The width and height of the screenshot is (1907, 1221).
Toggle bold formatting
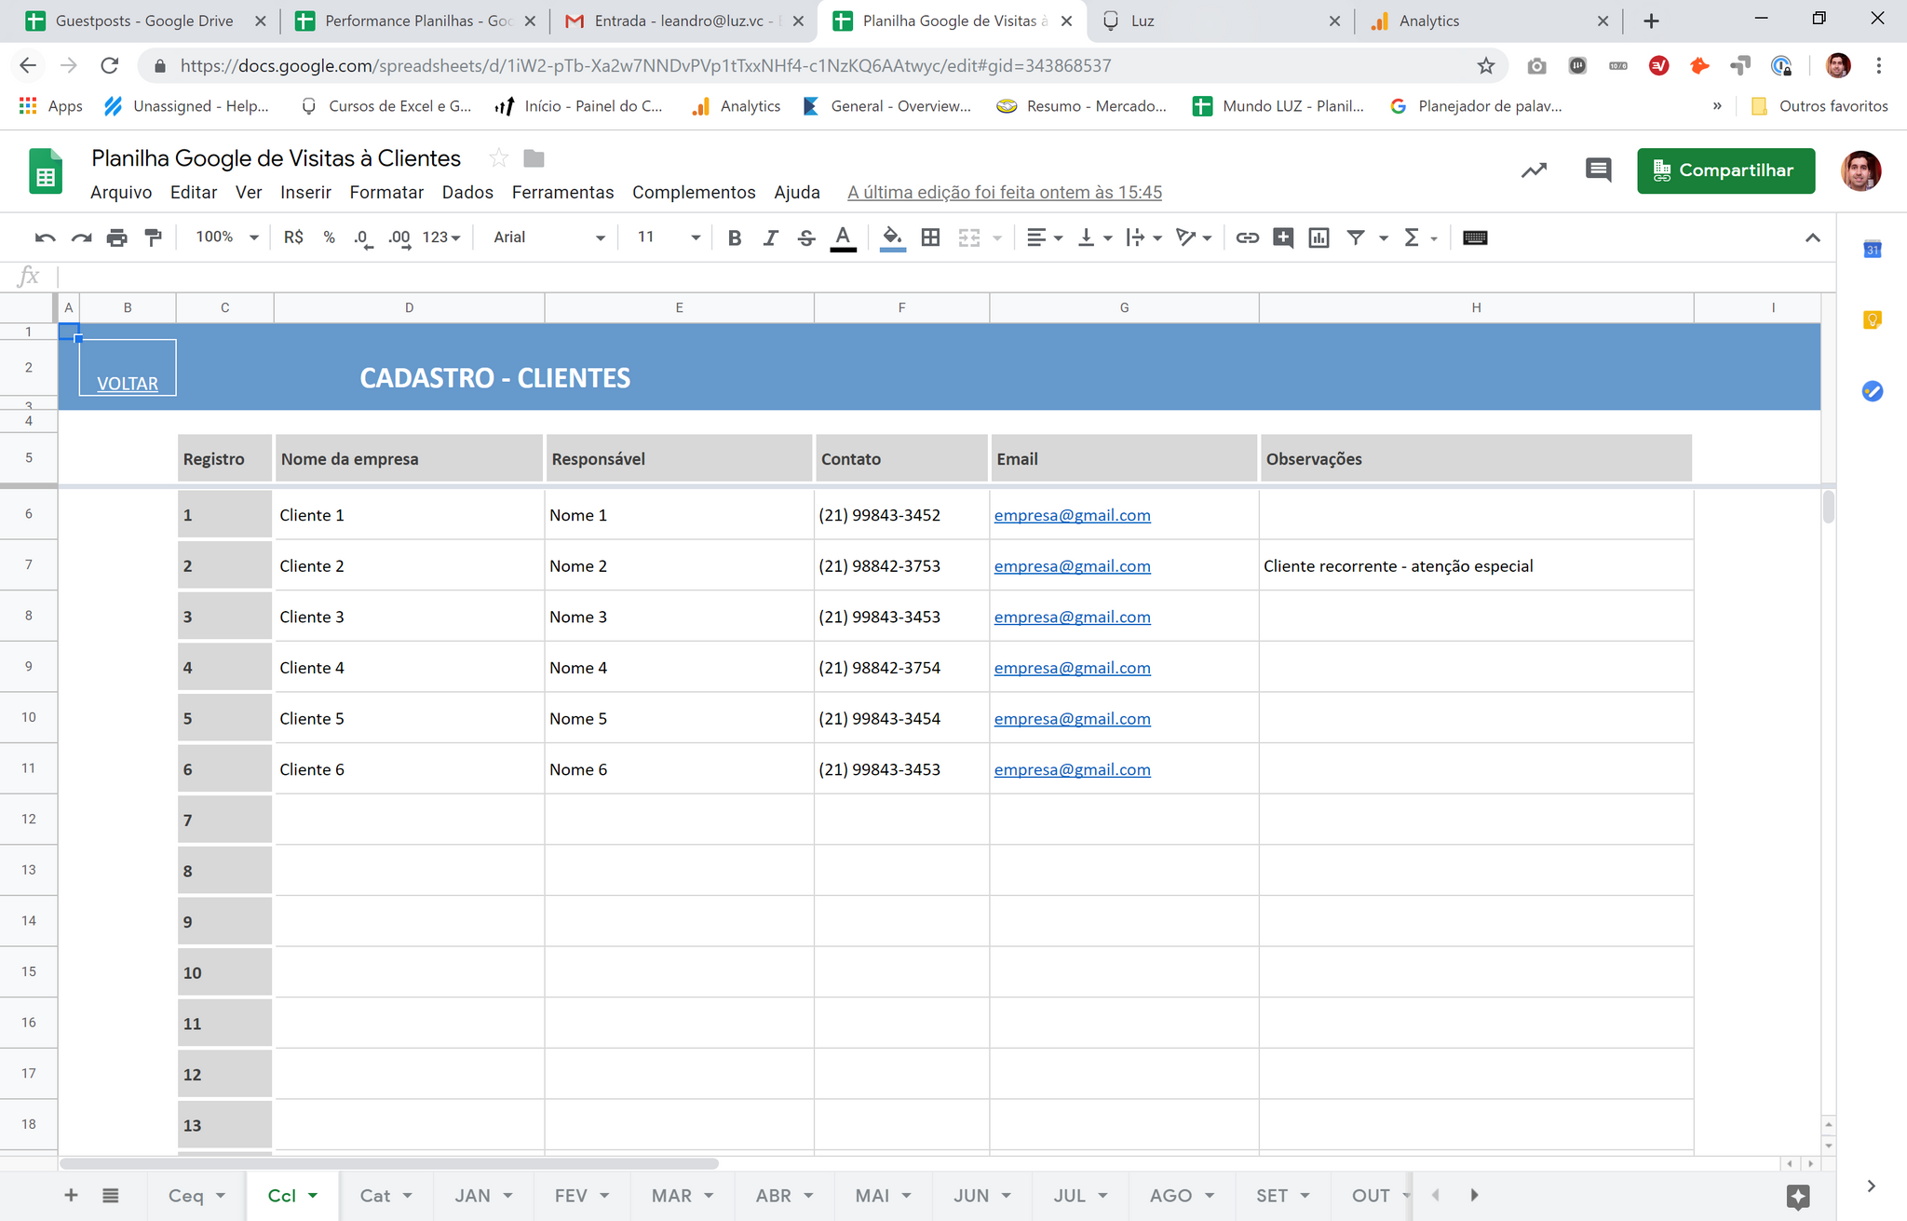(735, 237)
